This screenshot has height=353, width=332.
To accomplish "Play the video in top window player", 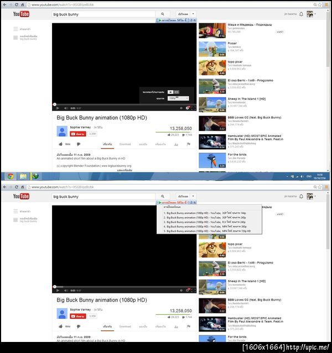I will click(58, 108).
